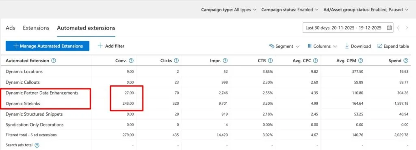Switch to the Ads tab

point(10,28)
